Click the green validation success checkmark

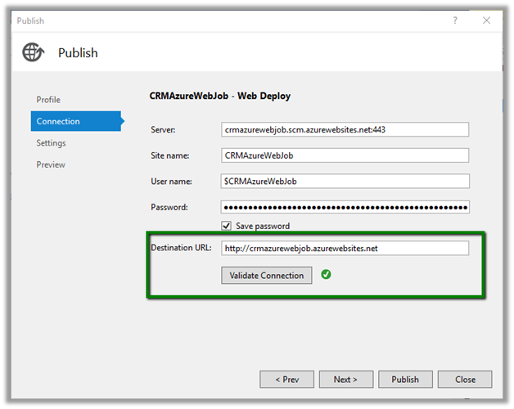pyautogui.click(x=327, y=275)
